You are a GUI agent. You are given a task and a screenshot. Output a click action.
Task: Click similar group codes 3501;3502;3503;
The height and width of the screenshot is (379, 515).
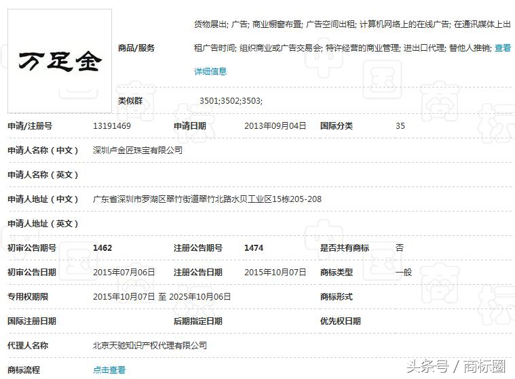pyautogui.click(x=231, y=100)
